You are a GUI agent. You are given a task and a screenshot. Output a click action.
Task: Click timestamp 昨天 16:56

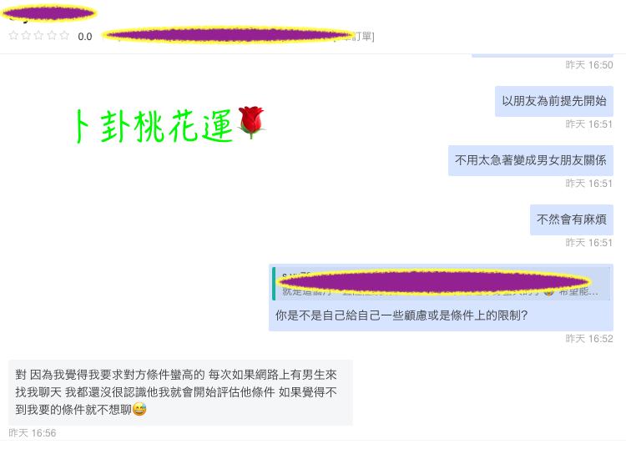point(33,433)
